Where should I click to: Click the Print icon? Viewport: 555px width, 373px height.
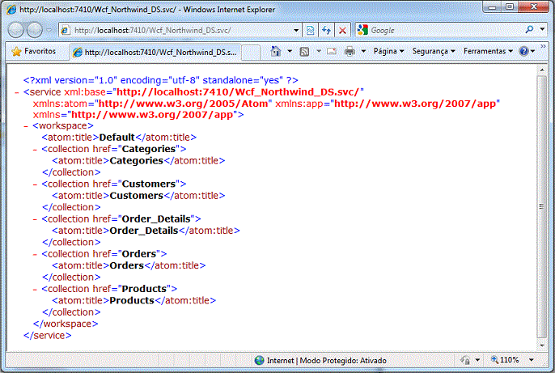(350, 52)
